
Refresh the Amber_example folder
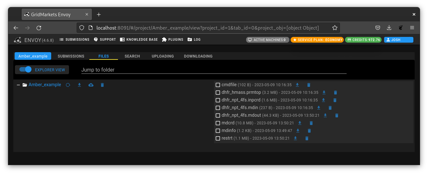pos(68,85)
